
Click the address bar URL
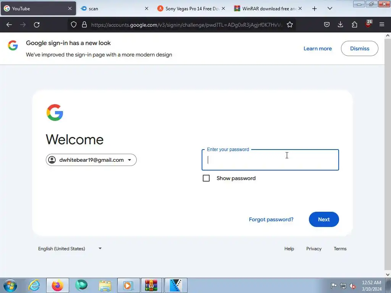(x=187, y=25)
